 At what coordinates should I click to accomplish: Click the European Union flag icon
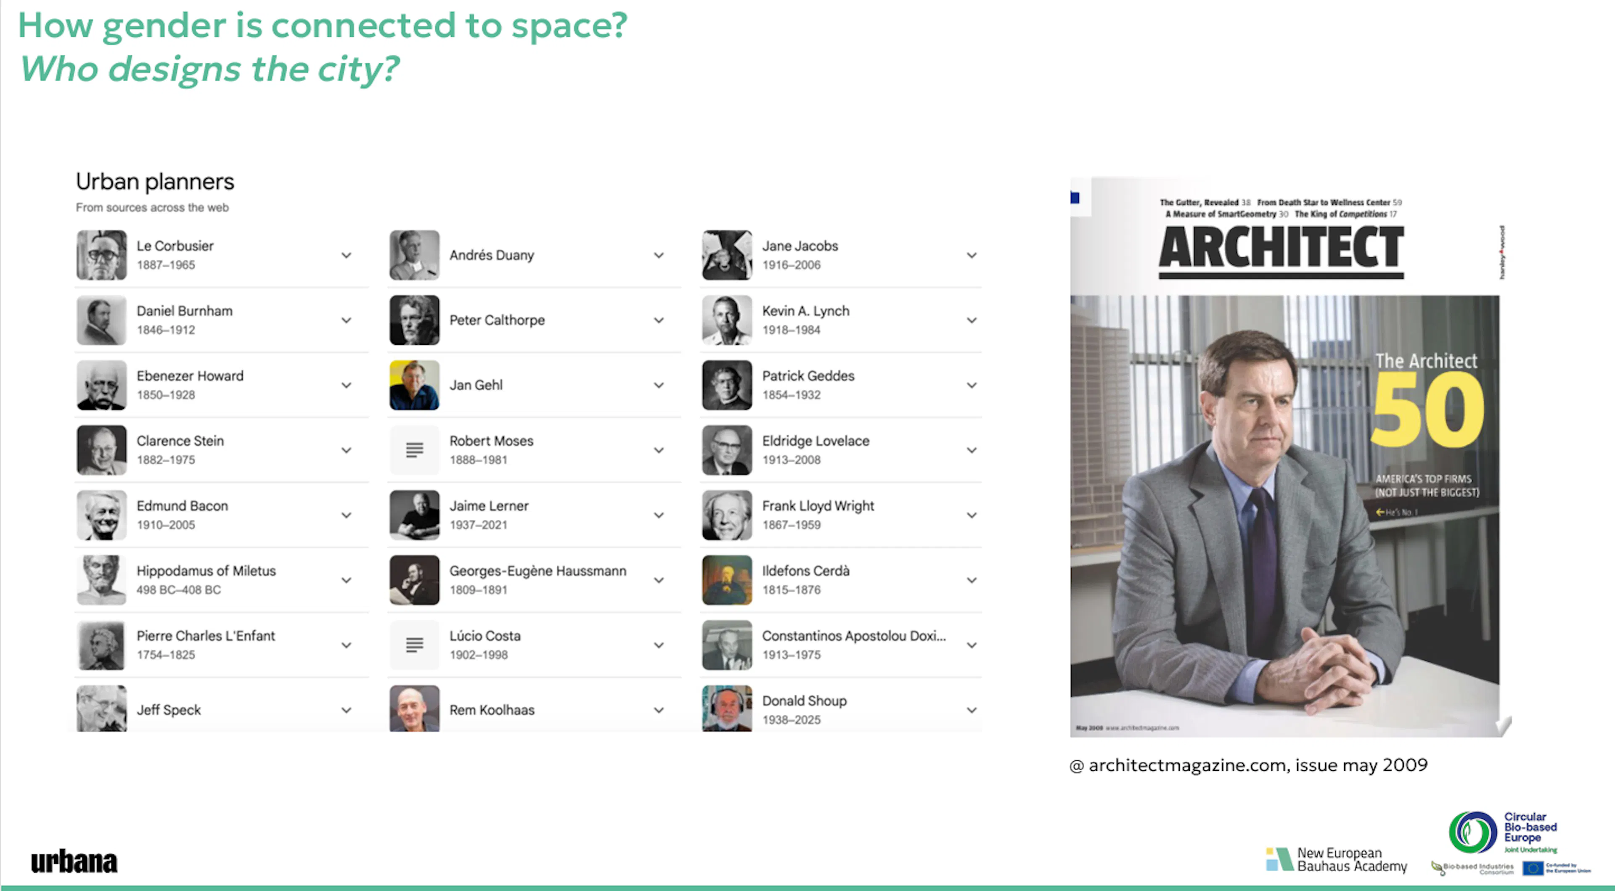[1532, 868]
